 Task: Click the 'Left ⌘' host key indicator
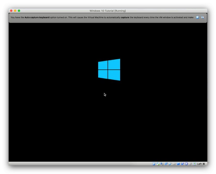click(x=201, y=164)
